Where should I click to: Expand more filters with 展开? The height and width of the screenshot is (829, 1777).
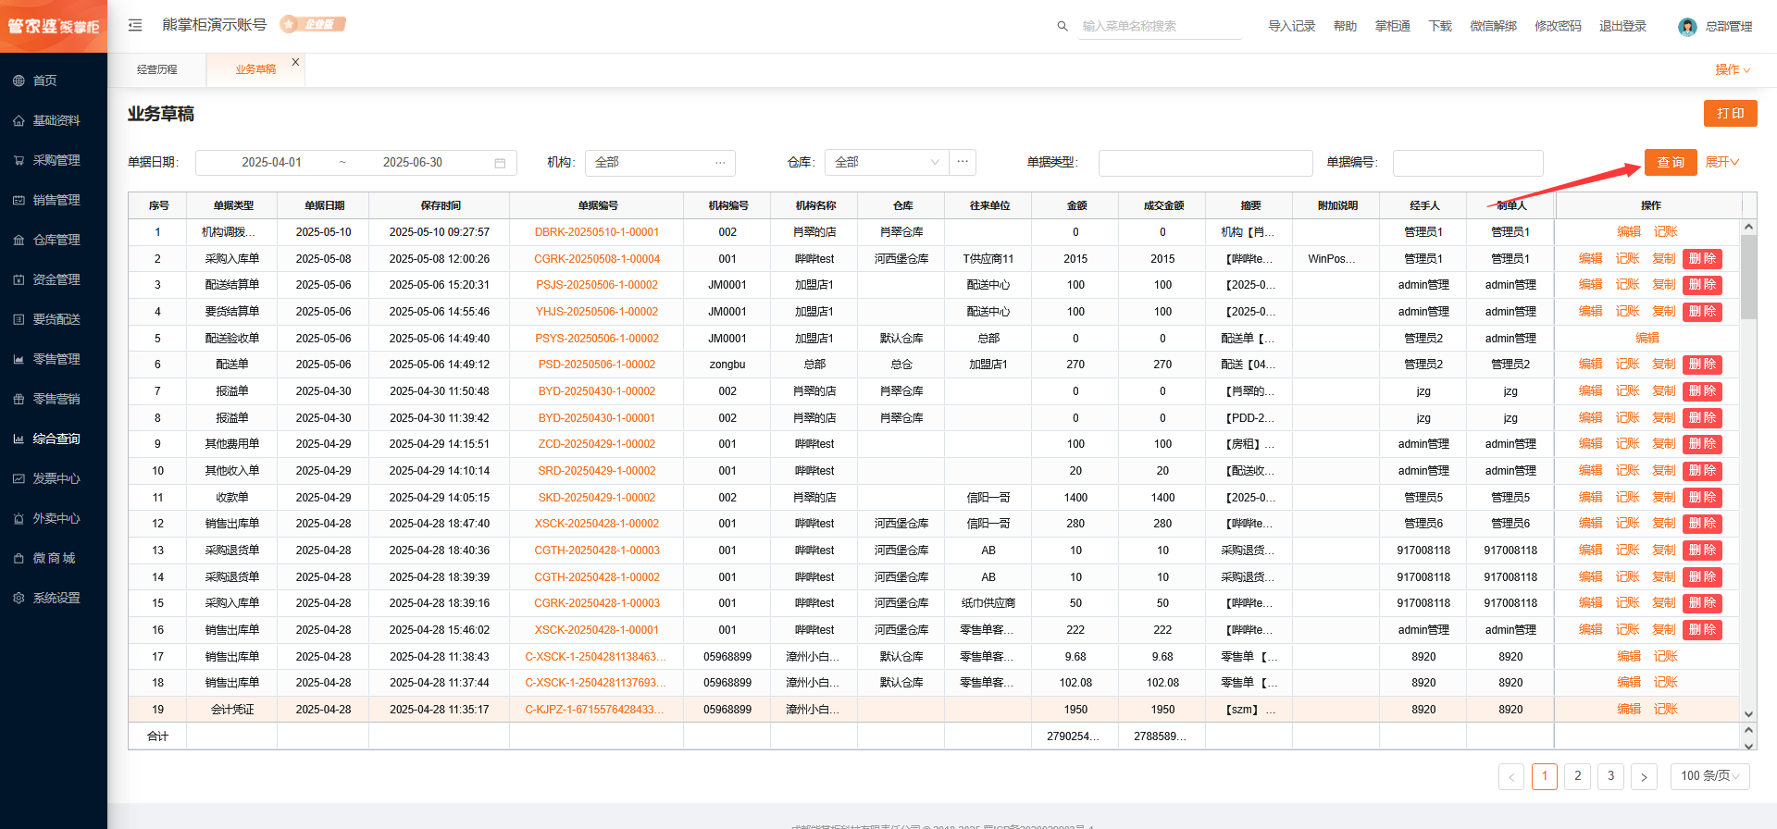tap(1721, 162)
